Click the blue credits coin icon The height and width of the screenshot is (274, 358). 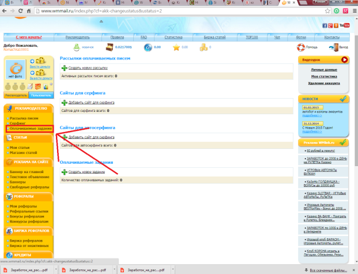(x=148, y=47)
